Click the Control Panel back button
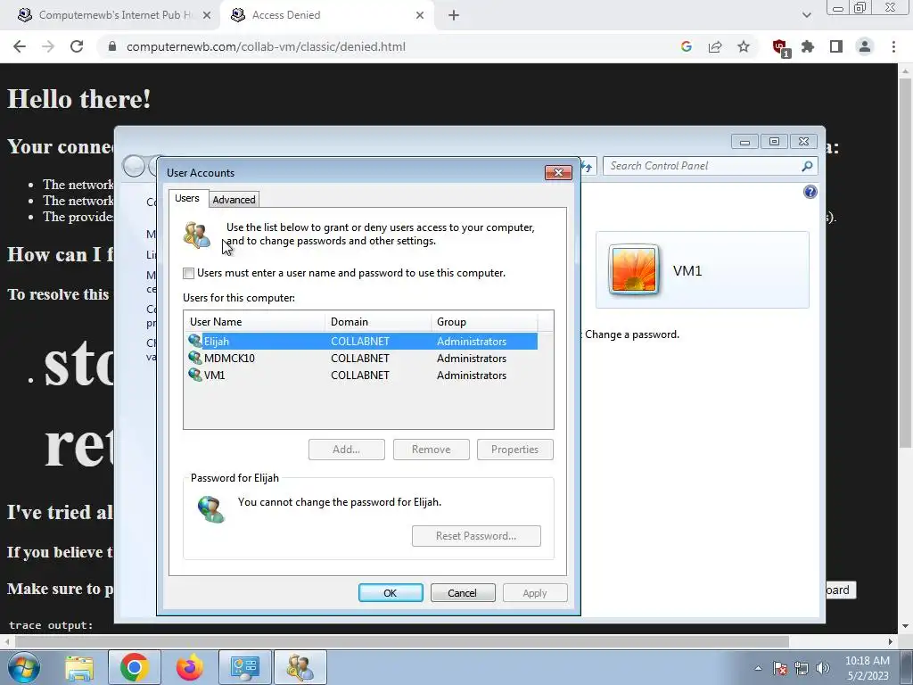 (134, 166)
